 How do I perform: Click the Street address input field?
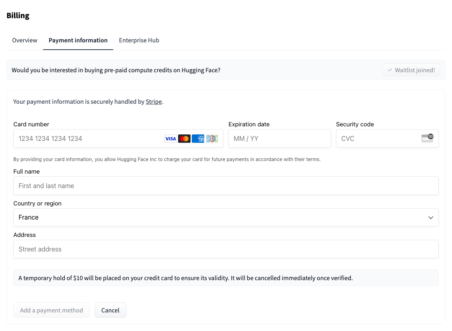point(226,249)
